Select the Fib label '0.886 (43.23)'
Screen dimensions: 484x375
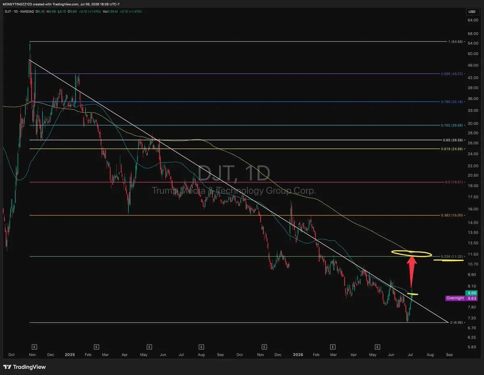452,74
